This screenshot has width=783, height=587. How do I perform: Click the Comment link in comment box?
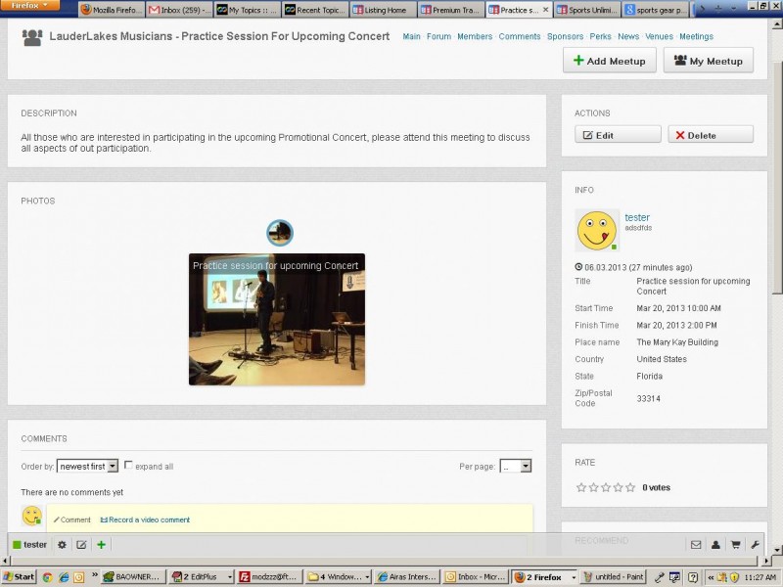click(x=72, y=519)
